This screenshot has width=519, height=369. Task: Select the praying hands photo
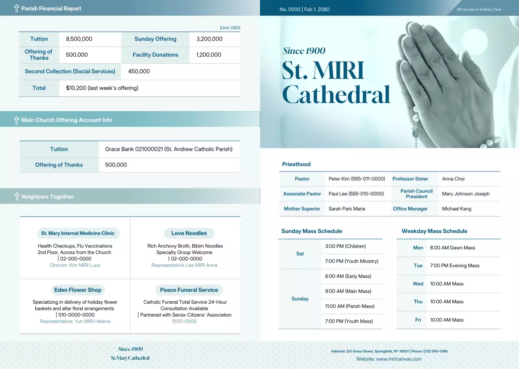point(446,81)
